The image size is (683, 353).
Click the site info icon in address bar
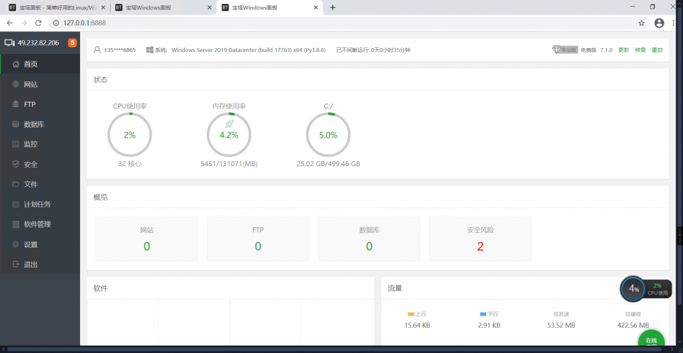tap(56, 23)
